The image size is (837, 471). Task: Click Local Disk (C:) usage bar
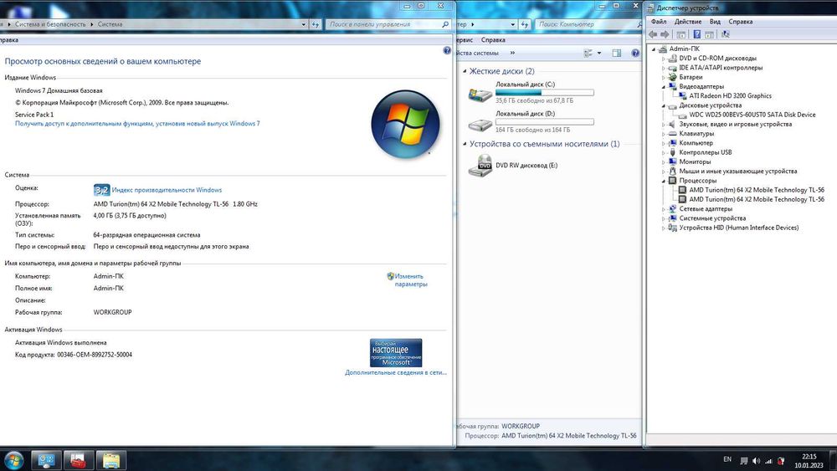point(545,93)
